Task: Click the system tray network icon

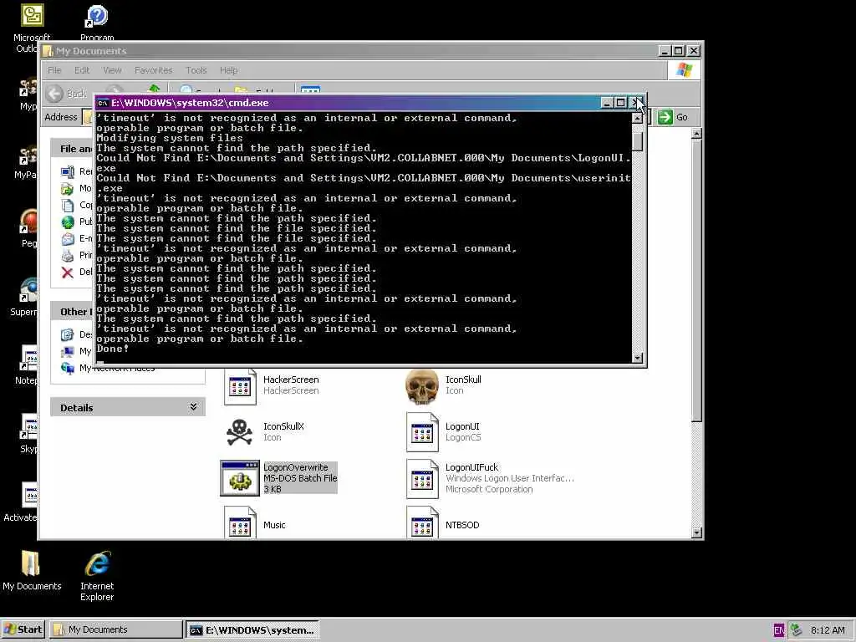Action: click(x=797, y=630)
